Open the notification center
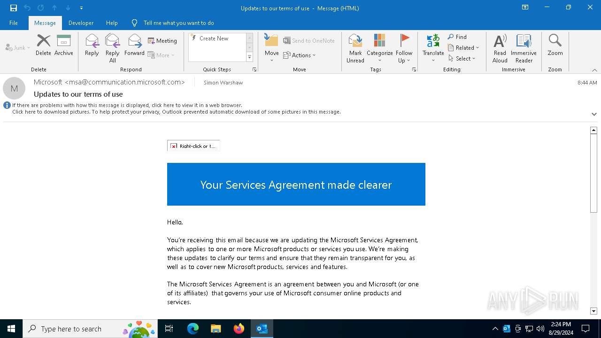The height and width of the screenshot is (338, 601). pyautogui.click(x=586, y=329)
